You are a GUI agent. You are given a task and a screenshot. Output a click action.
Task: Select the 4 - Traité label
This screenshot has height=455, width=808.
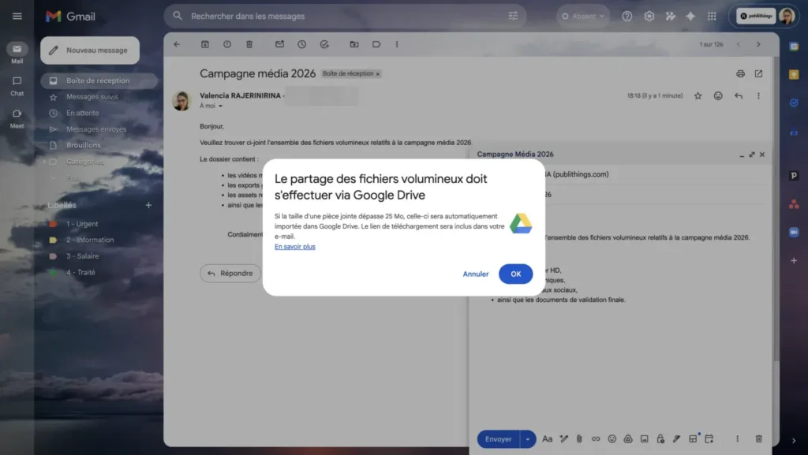point(80,272)
